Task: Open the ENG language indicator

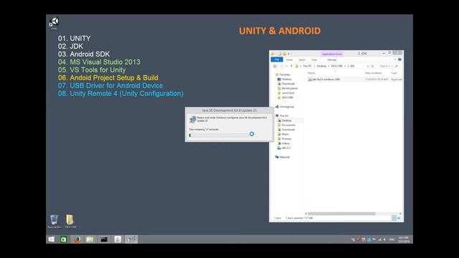Action: pyautogui.click(x=392, y=239)
